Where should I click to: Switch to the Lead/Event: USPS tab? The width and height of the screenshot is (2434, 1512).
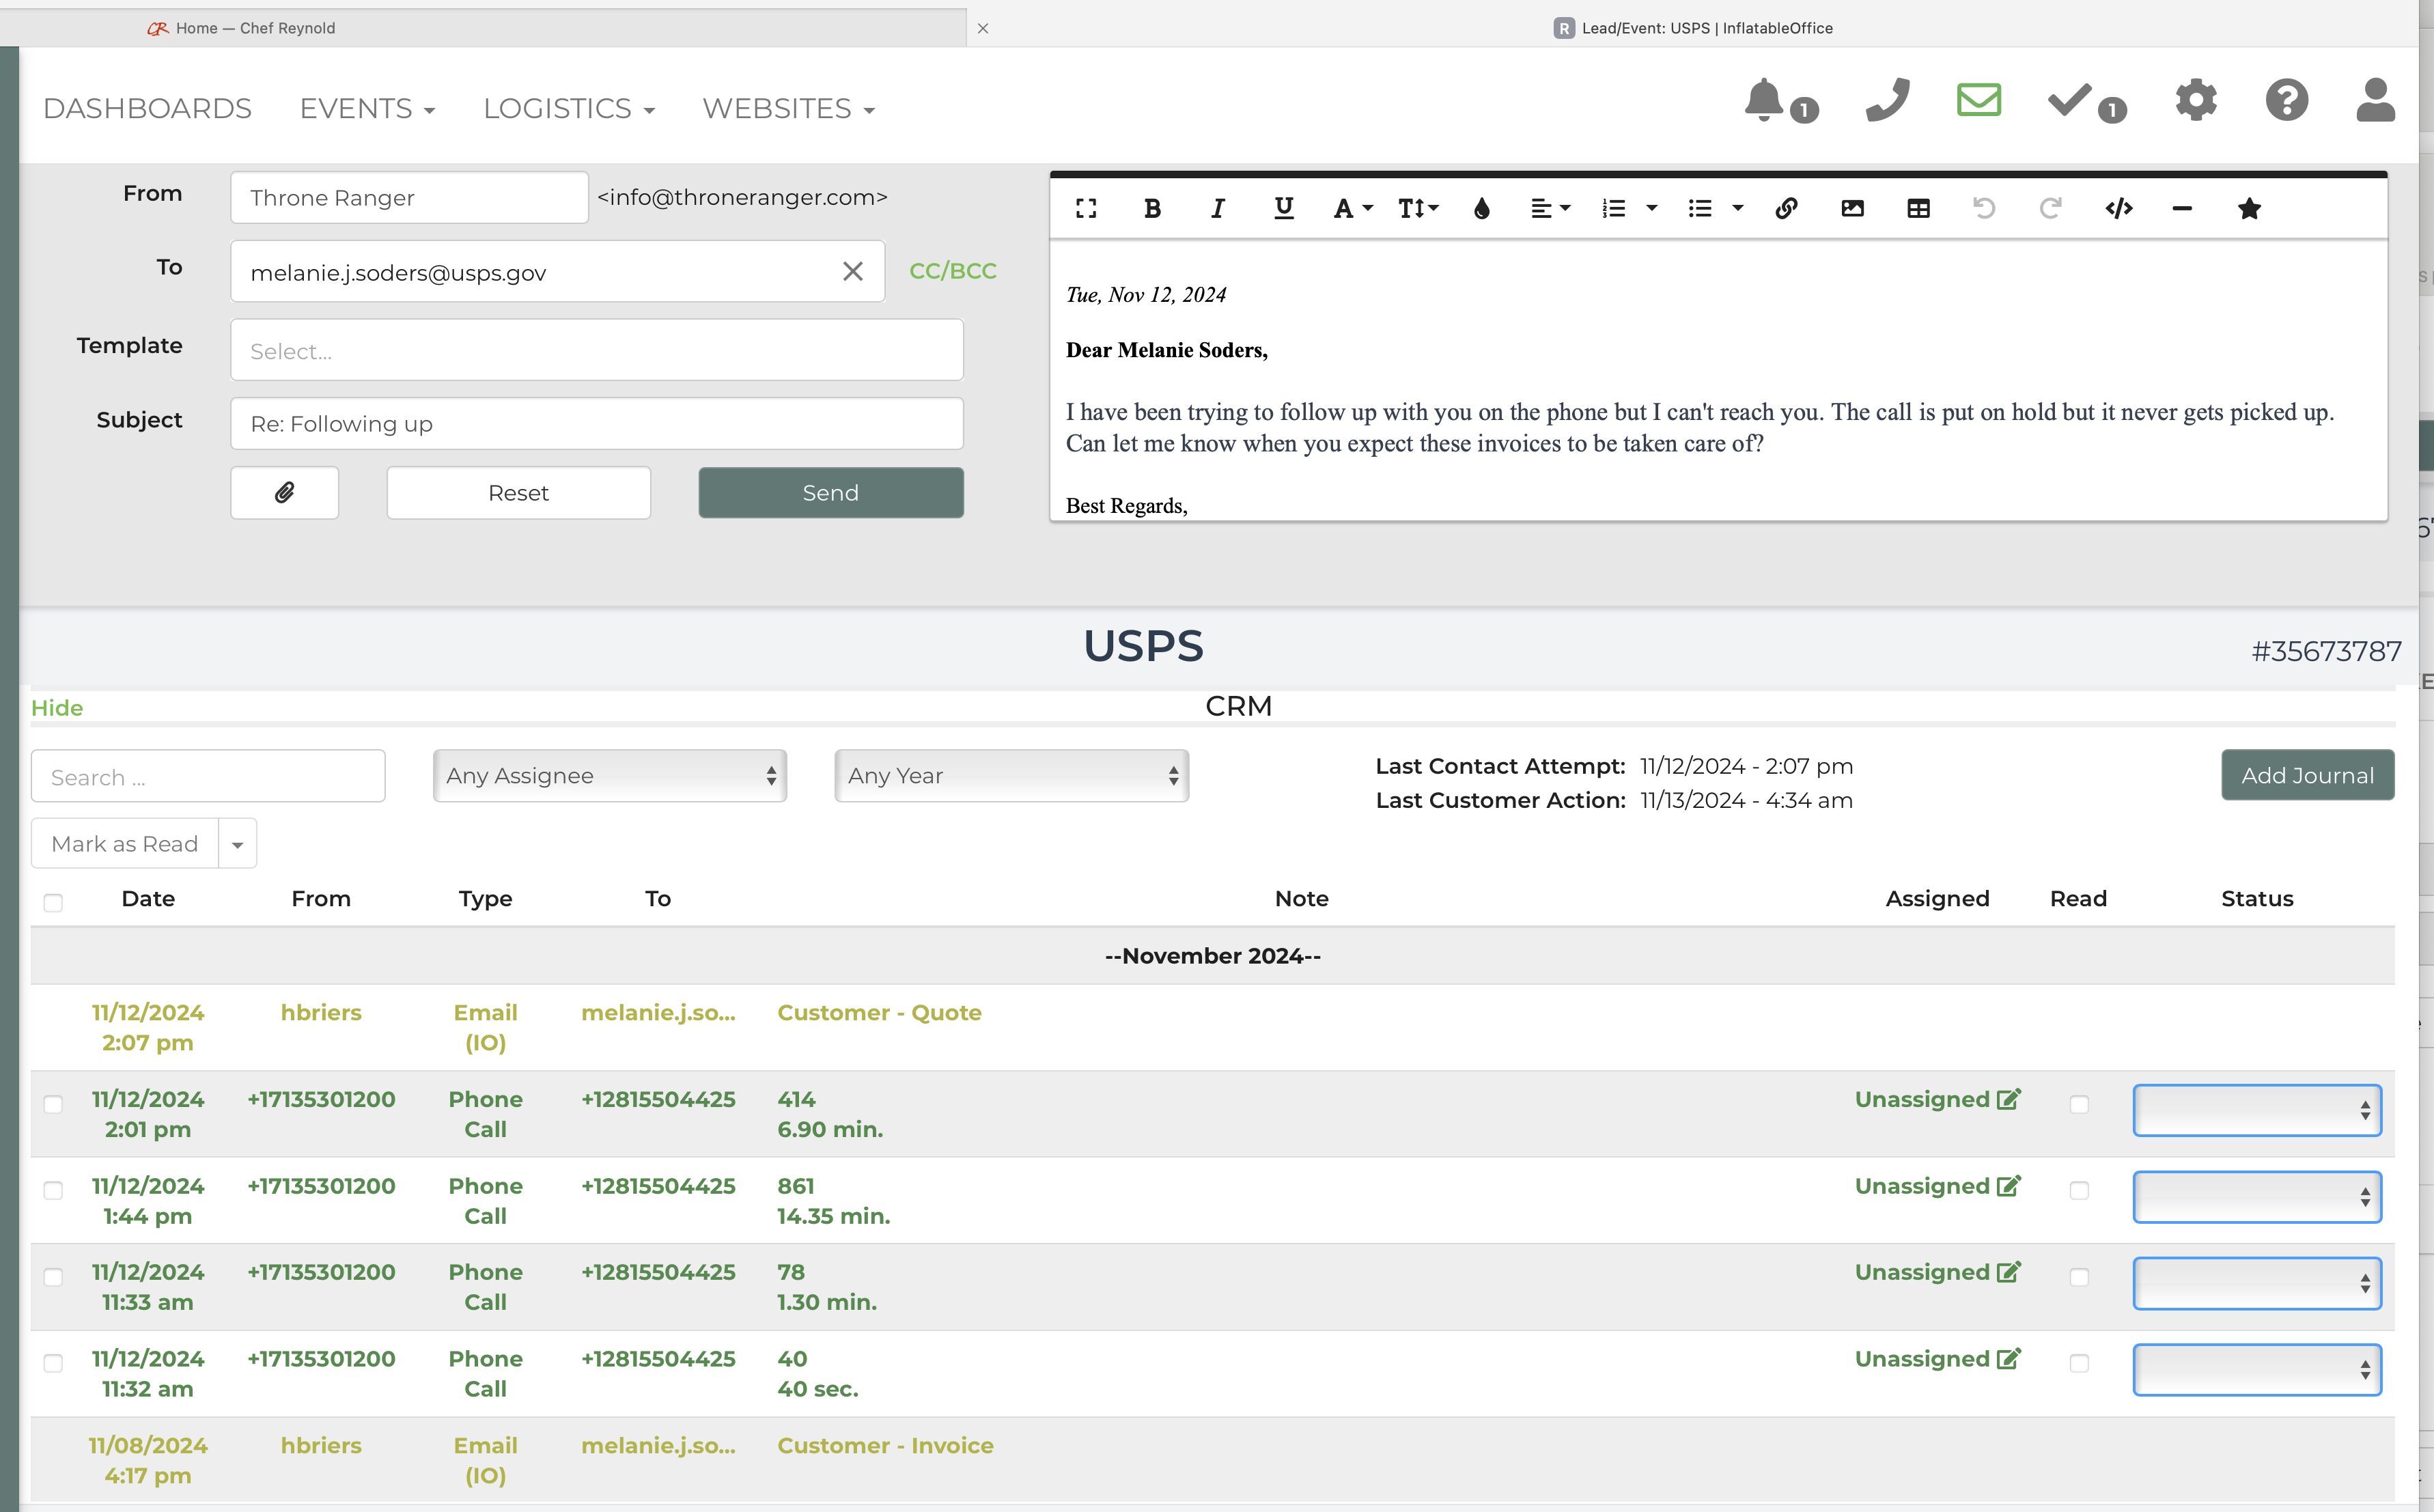[x=1693, y=28]
